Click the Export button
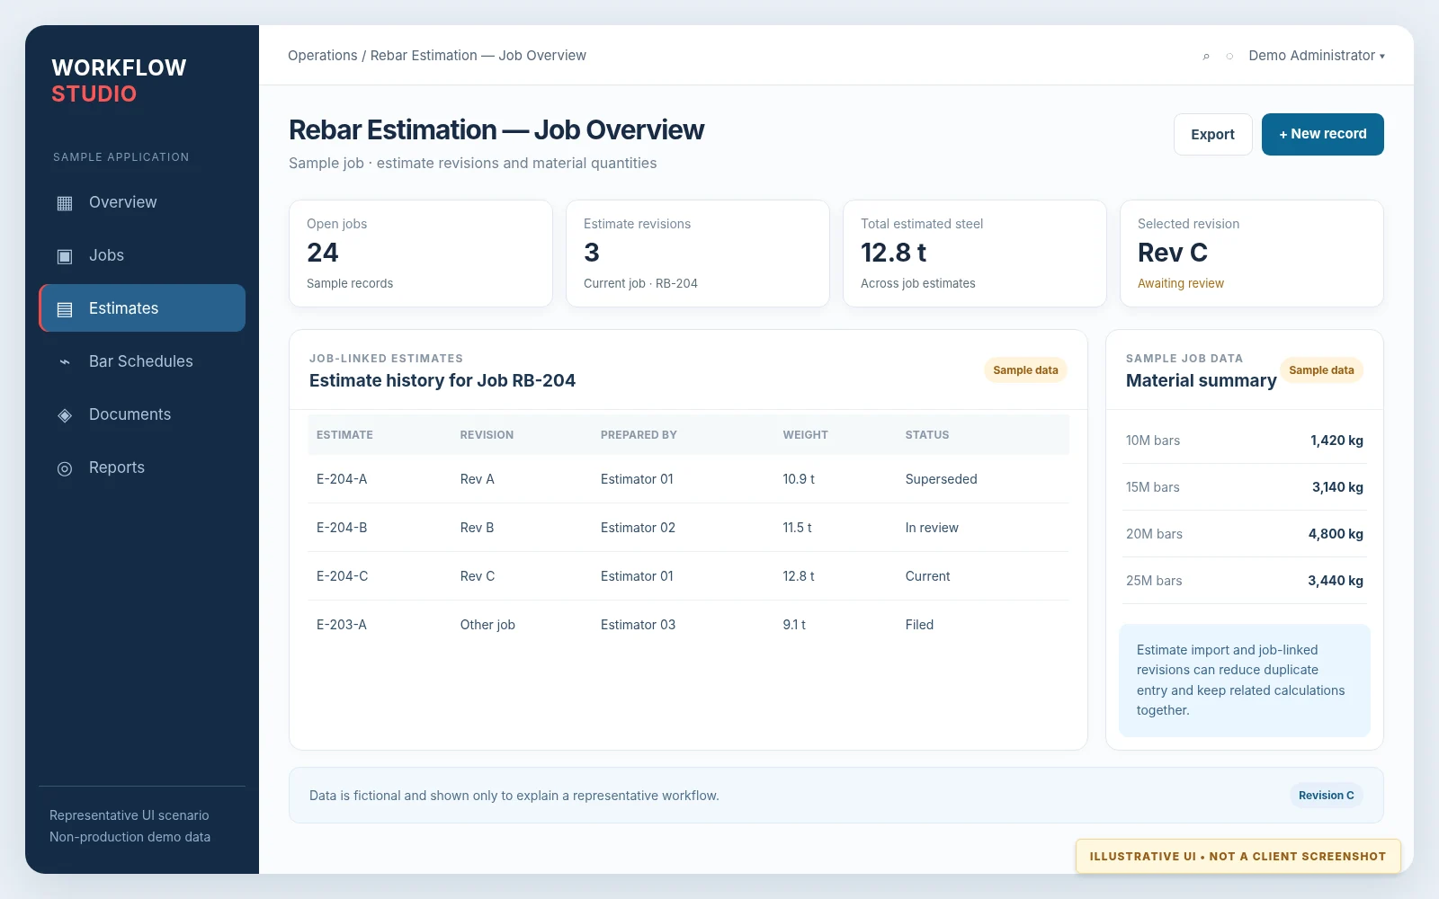The height and width of the screenshot is (899, 1439). click(x=1212, y=134)
